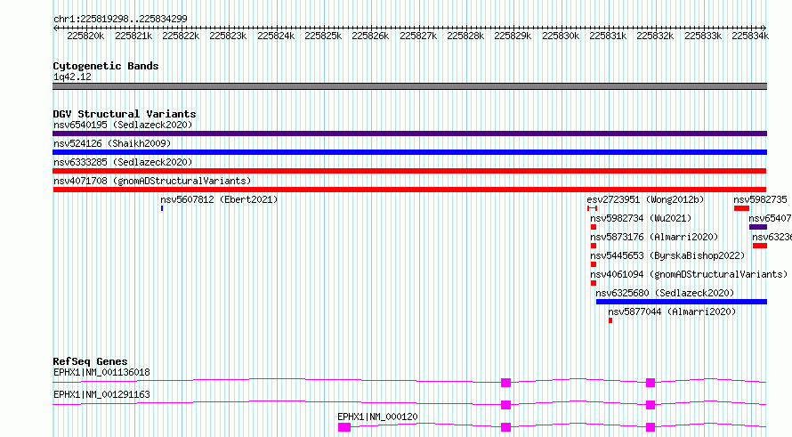Click the EPHX1|NM_000120 transcript label
The width and height of the screenshot is (792, 437).
tap(377, 417)
